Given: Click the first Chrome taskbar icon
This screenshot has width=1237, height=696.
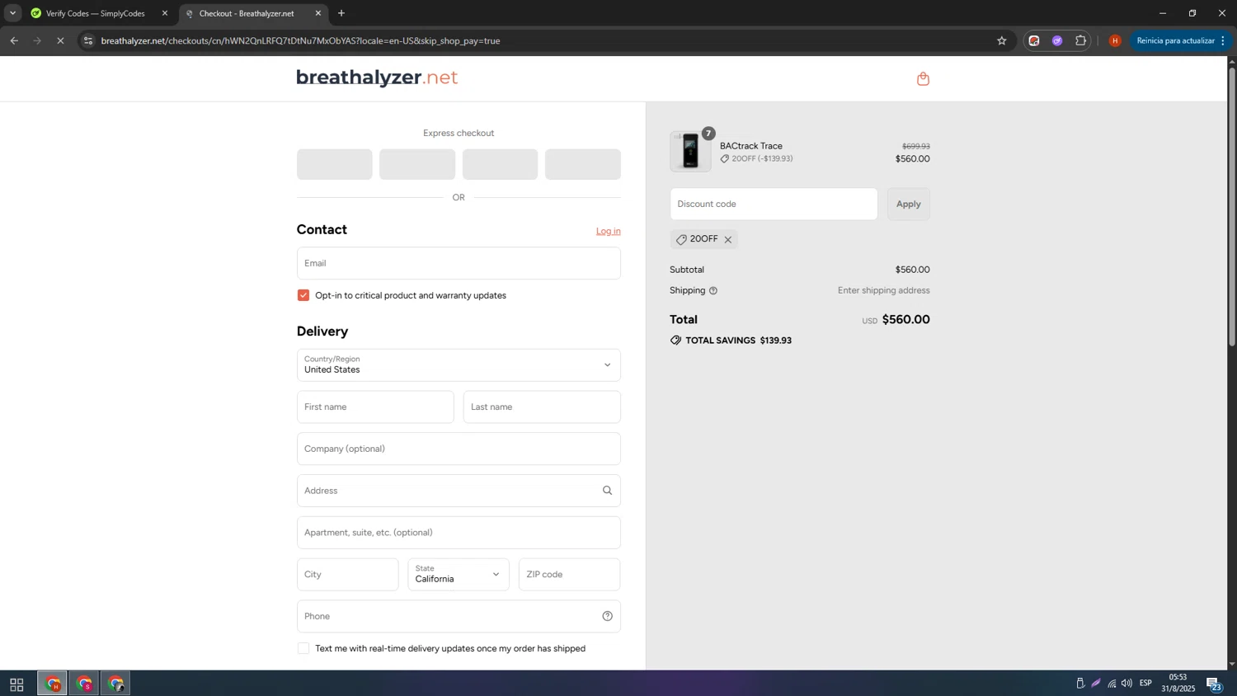Looking at the screenshot, I should pos(53,684).
